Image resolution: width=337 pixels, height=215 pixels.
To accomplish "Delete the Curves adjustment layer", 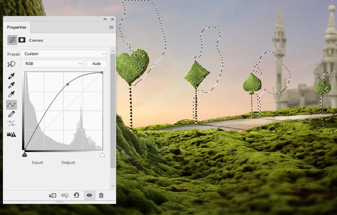I will (101, 195).
